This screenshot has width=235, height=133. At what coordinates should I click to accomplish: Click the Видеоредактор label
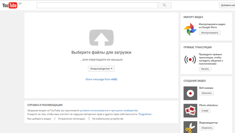click(x=208, y=123)
